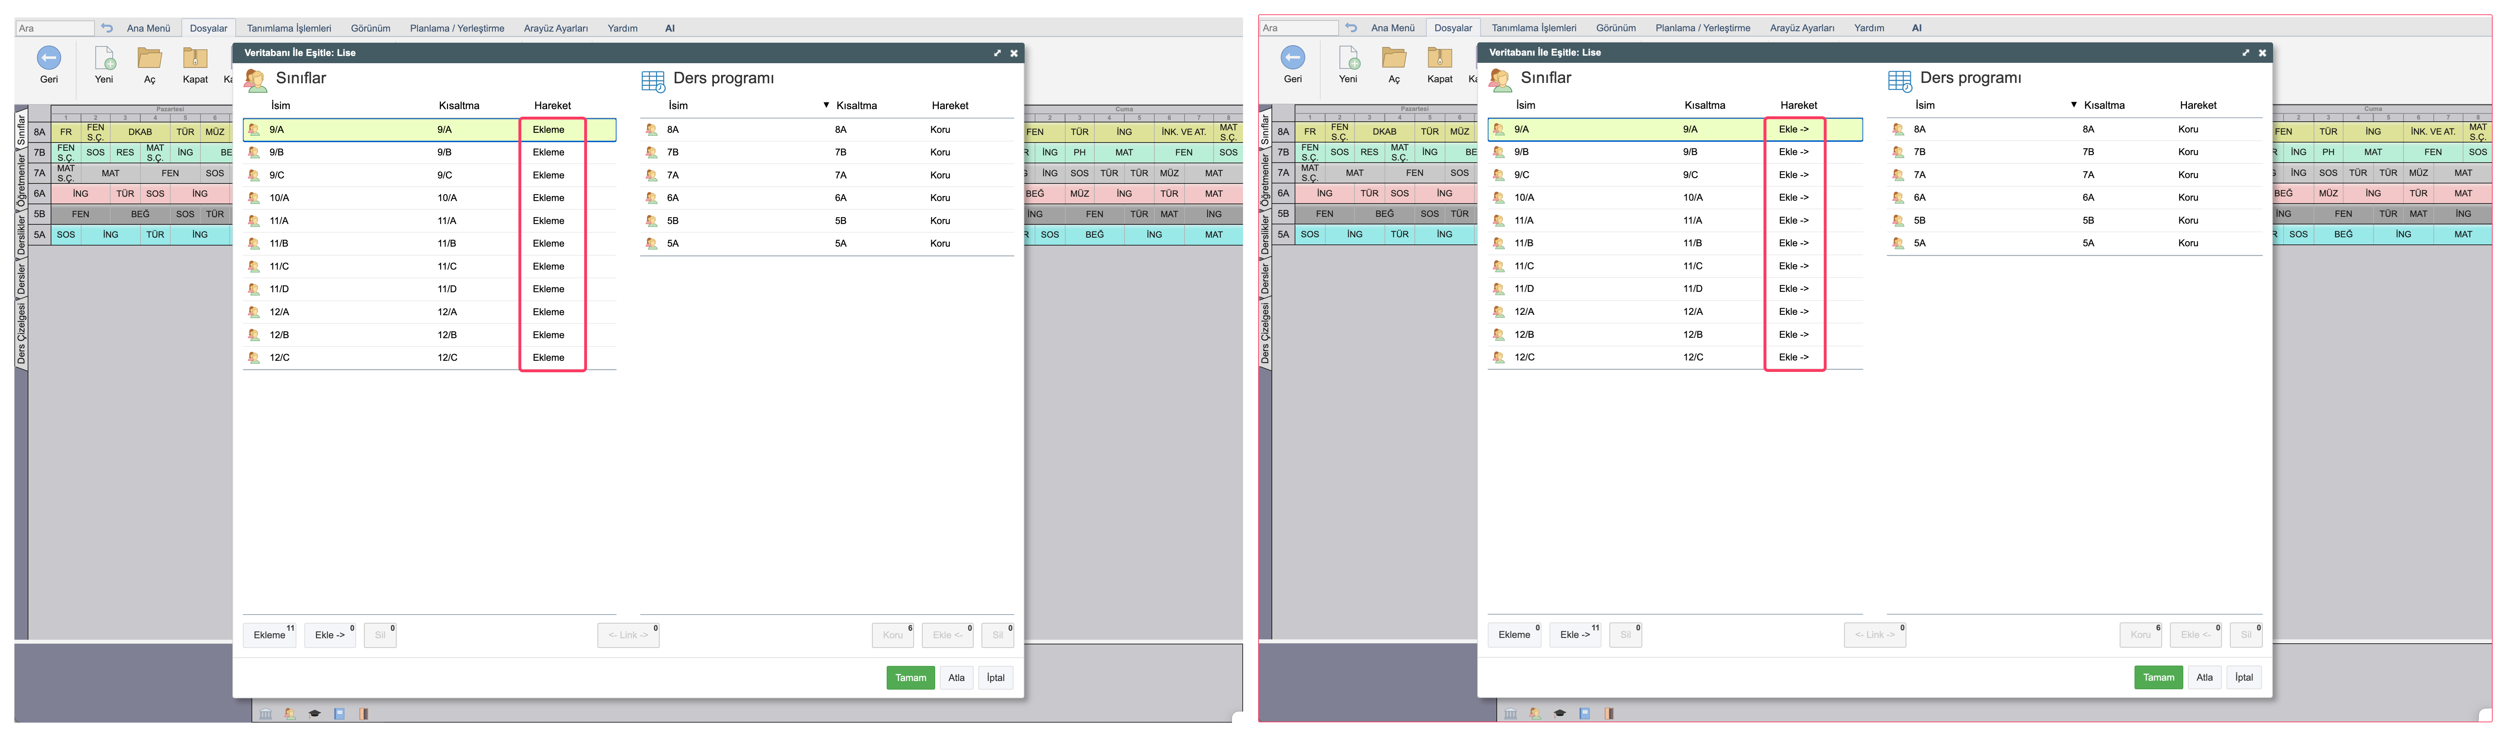Click the door icon in left bottom bar
This screenshot has width=2507, height=737.
click(364, 714)
